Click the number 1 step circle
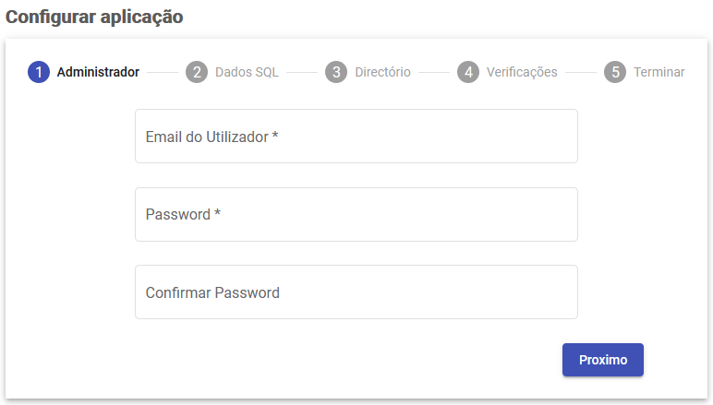The image size is (713, 405). [x=39, y=72]
